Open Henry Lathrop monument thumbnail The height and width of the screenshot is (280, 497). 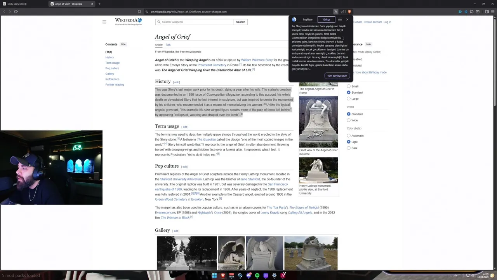(x=318, y=170)
